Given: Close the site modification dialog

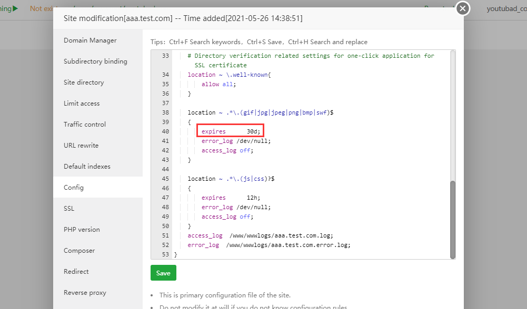Looking at the screenshot, I should click(462, 8).
